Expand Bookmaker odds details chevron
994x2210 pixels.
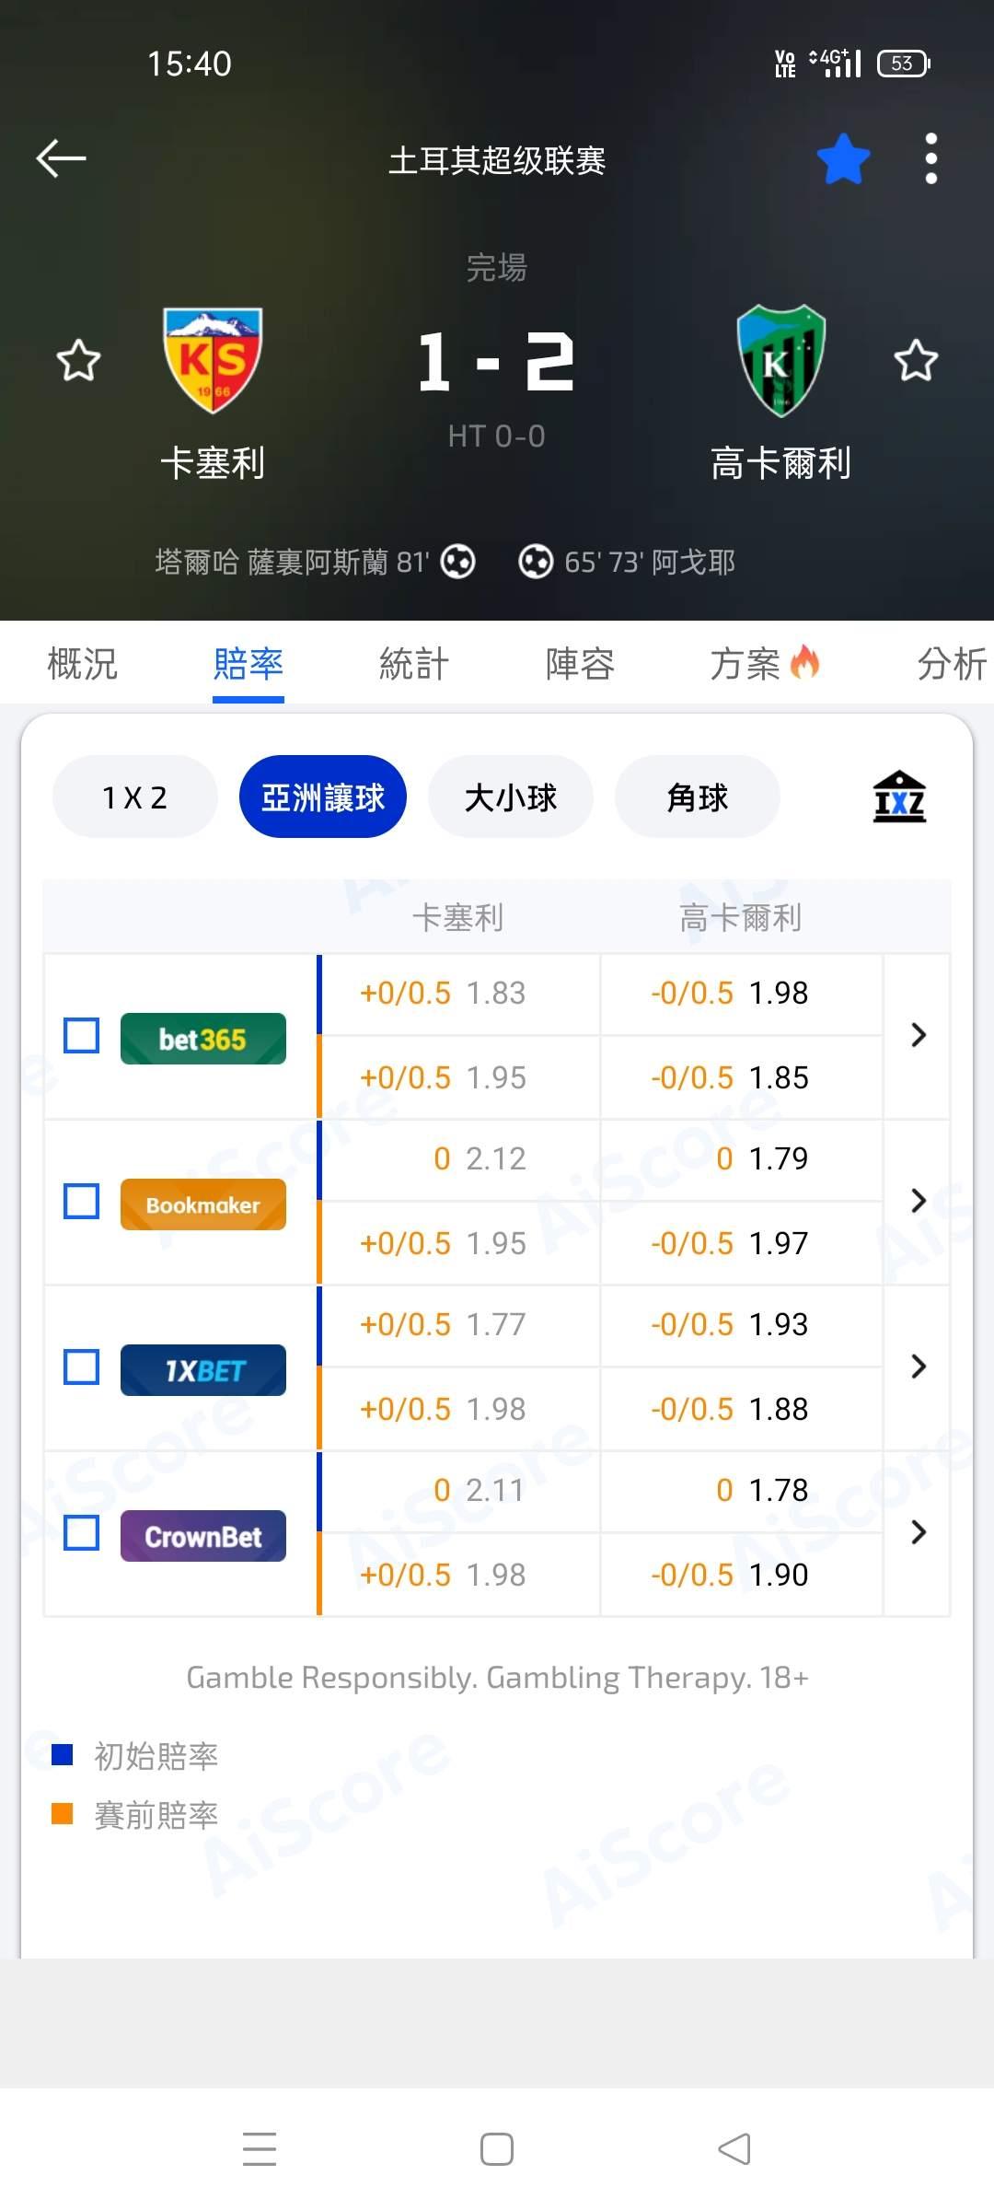[x=918, y=1201]
